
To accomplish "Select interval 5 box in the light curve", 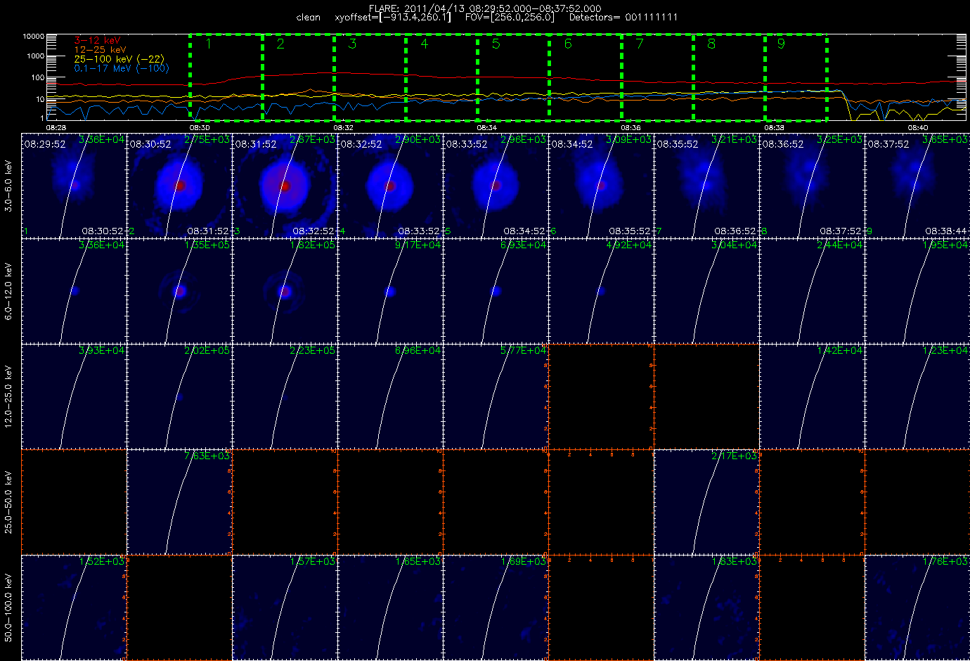I will [513, 77].
